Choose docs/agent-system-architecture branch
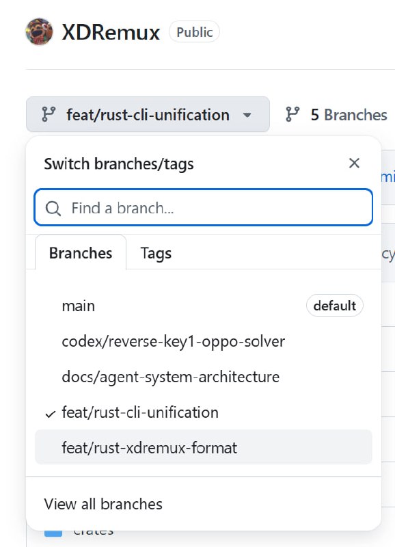Image resolution: width=395 pixels, height=547 pixels. pyautogui.click(x=204, y=377)
